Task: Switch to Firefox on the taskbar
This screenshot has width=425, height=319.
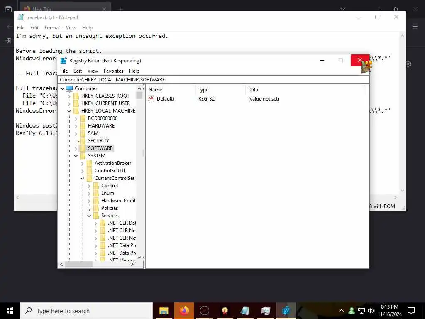Action: [x=184, y=311]
